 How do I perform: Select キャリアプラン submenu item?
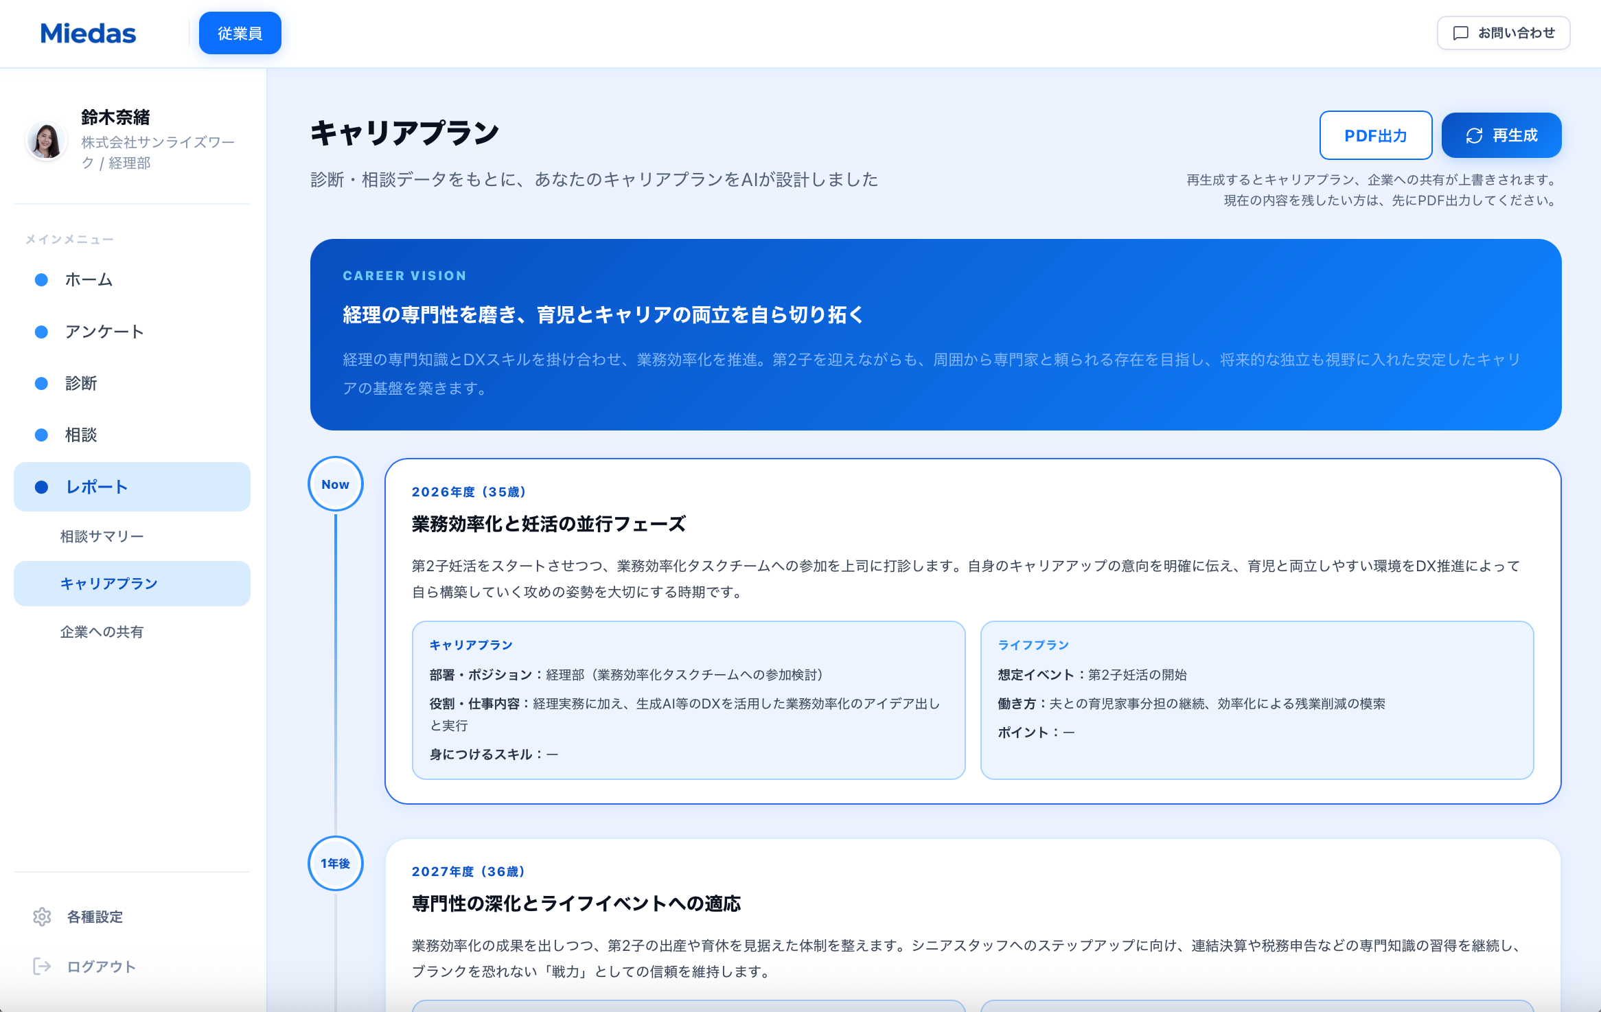pos(132,584)
